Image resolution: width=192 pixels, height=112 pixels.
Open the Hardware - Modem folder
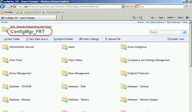tap(78, 100)
